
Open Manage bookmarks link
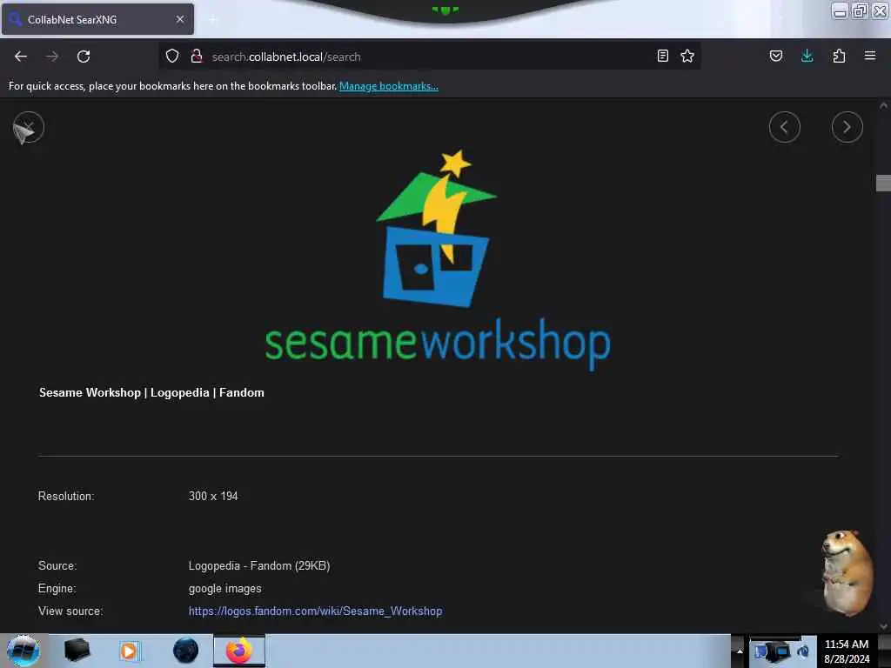(389, 86)
